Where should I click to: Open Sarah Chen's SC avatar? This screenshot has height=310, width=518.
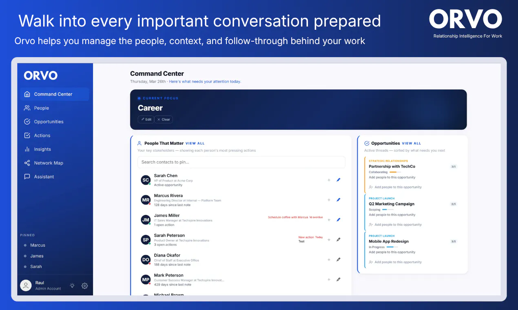coord(146,180)
